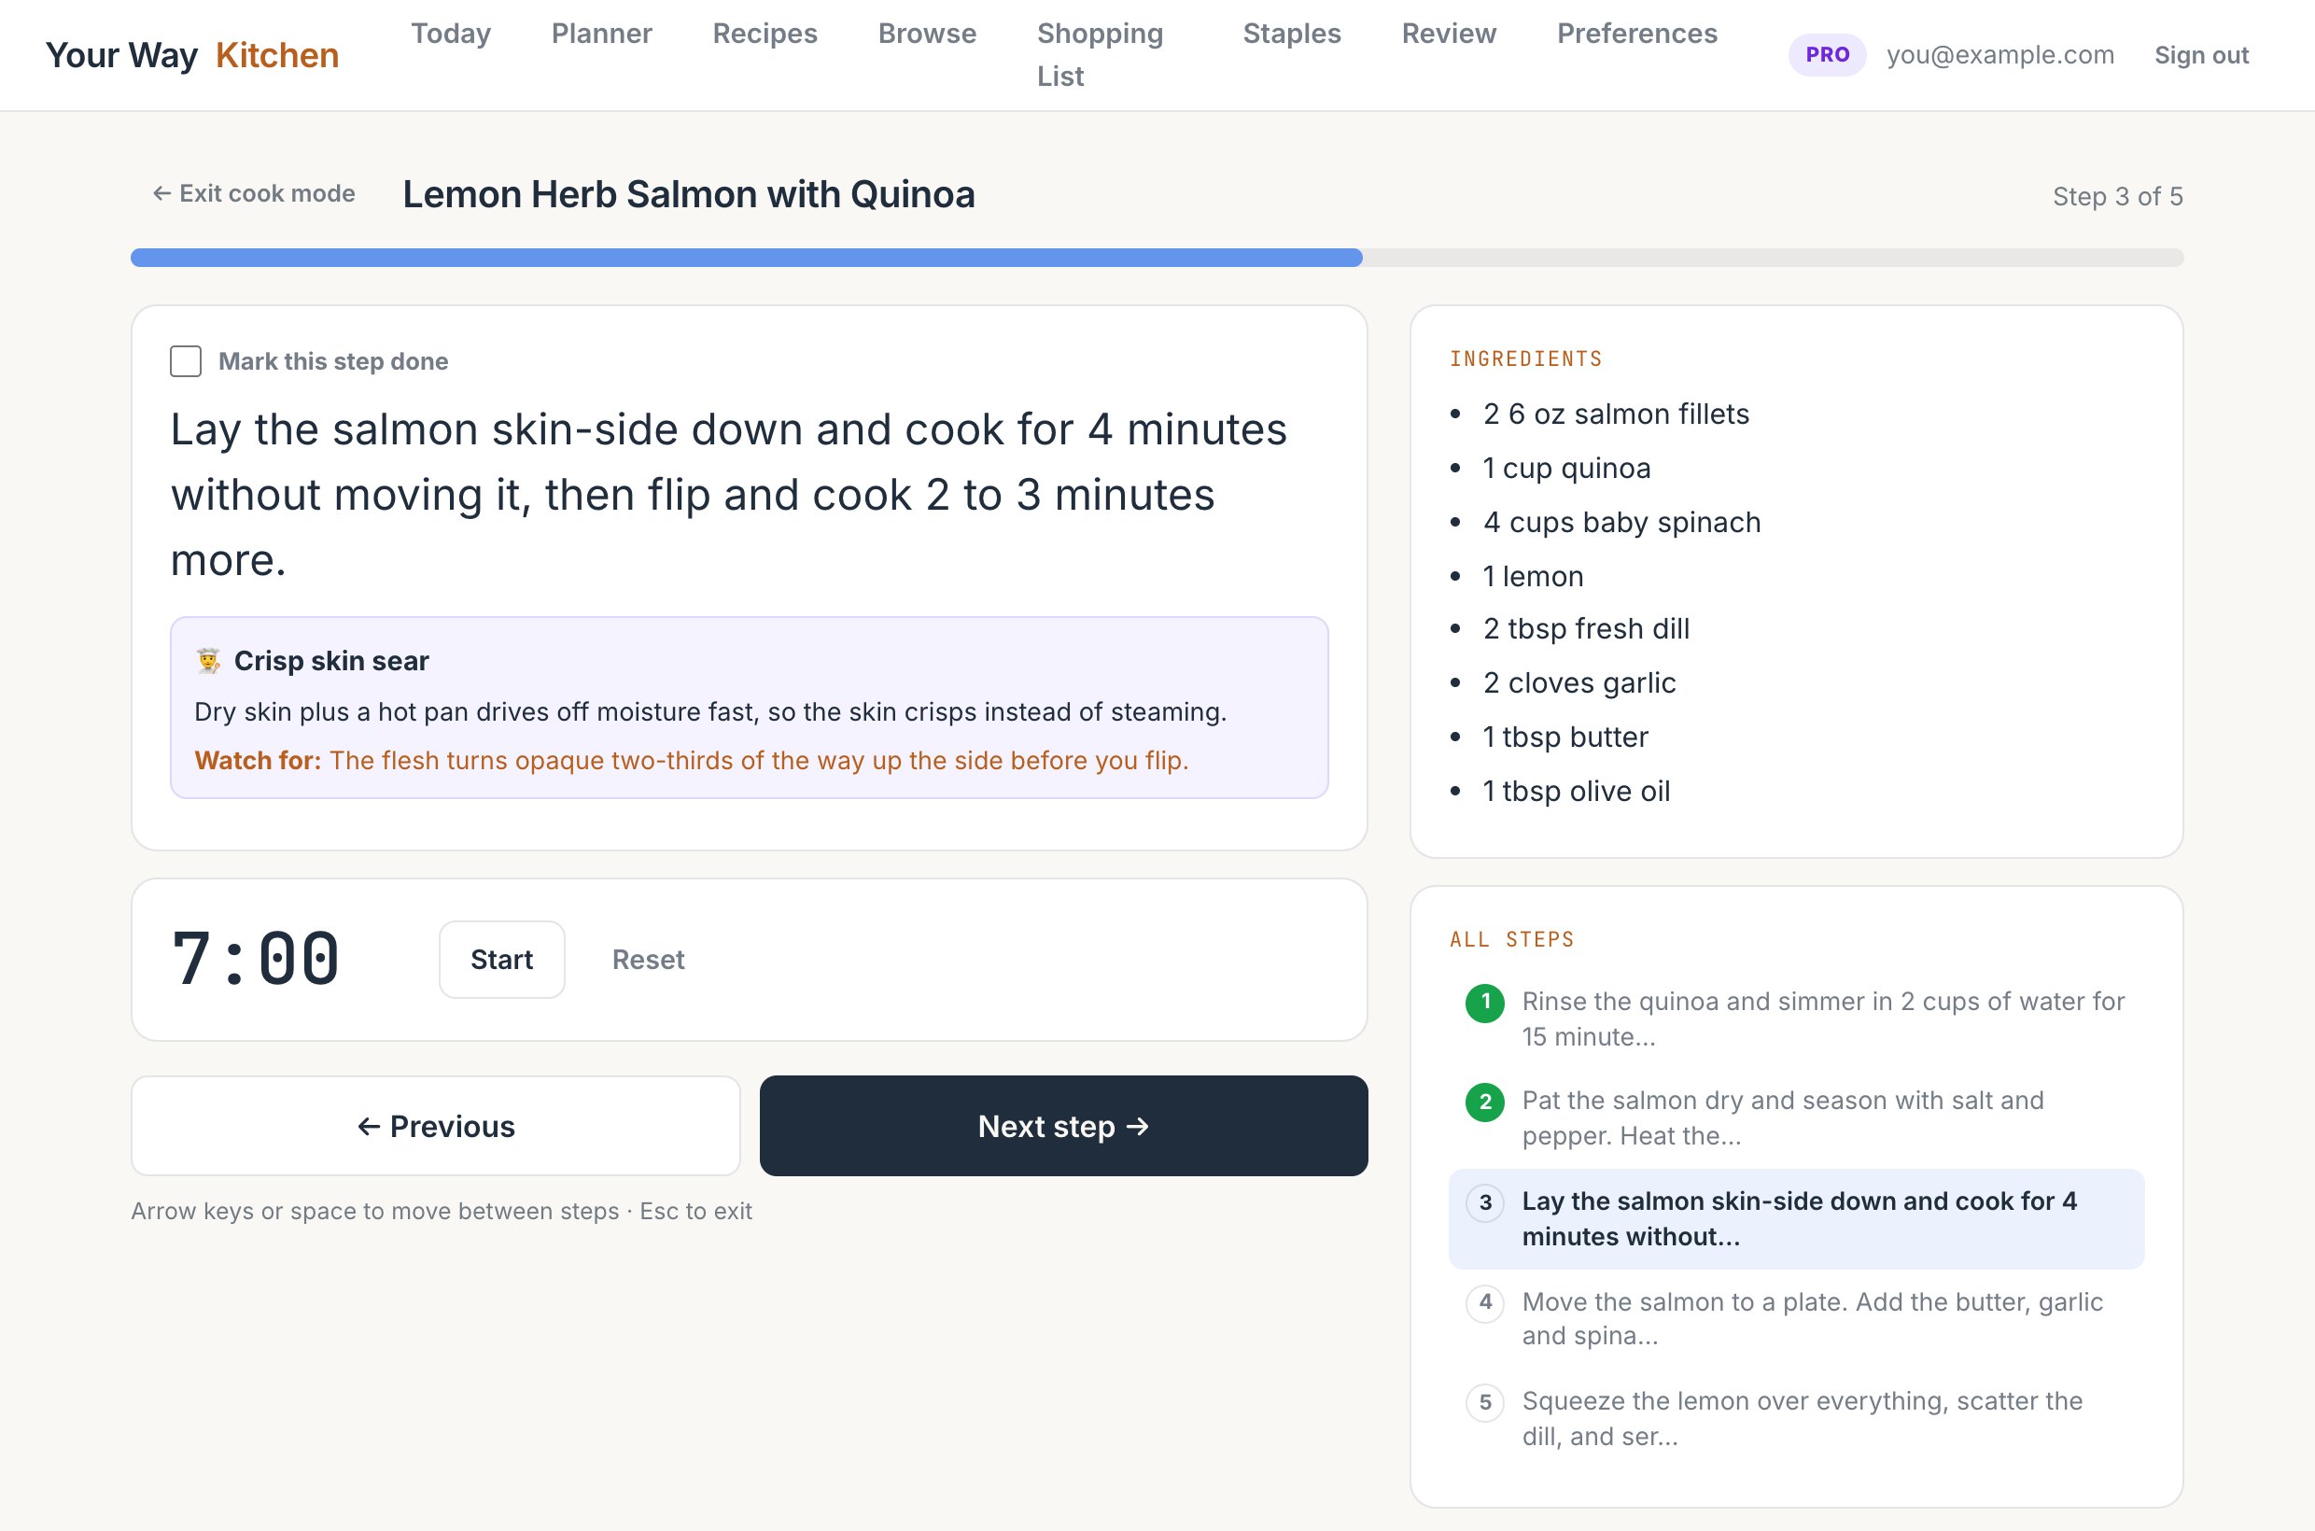
Task: Open the Preferences page
Action: [x=1636, y=34]
